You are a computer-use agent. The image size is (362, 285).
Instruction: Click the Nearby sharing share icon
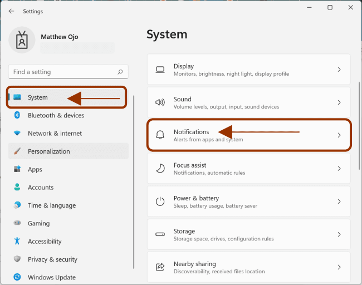160,267
